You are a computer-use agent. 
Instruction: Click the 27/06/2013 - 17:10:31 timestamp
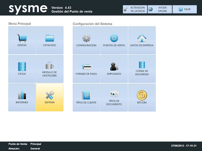(x=184, y=146)
